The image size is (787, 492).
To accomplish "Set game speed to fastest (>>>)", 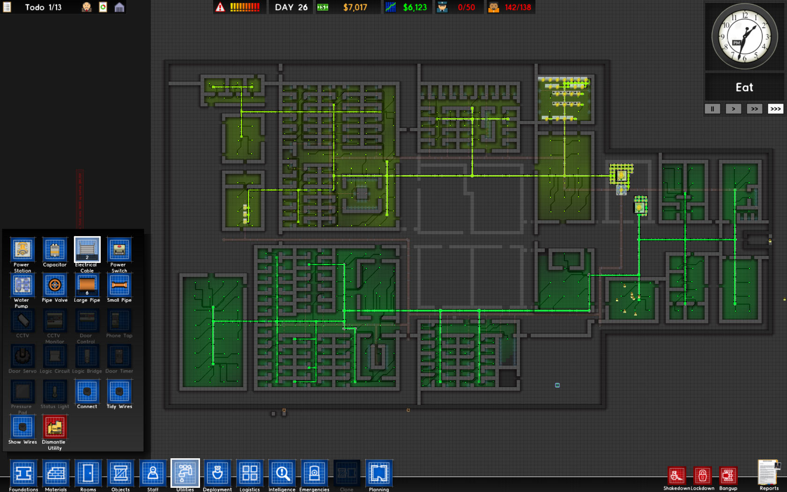I will [x=776, y=109].
